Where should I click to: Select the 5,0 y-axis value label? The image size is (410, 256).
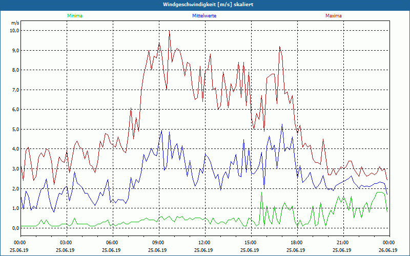15,129
